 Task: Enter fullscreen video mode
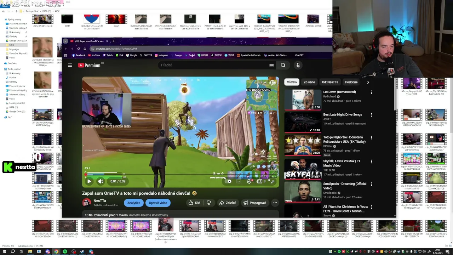(271, 181)
